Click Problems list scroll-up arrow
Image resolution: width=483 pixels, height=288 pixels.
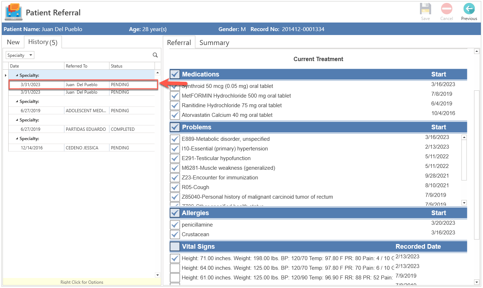click(x=464, y=137)
